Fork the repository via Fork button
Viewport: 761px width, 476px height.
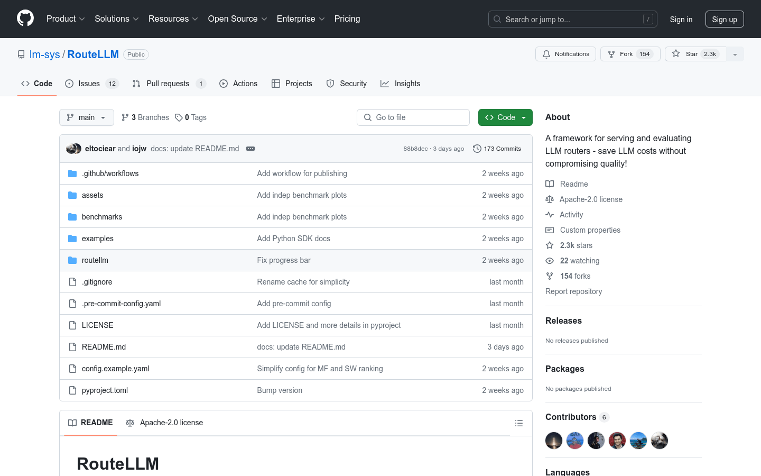630,54
